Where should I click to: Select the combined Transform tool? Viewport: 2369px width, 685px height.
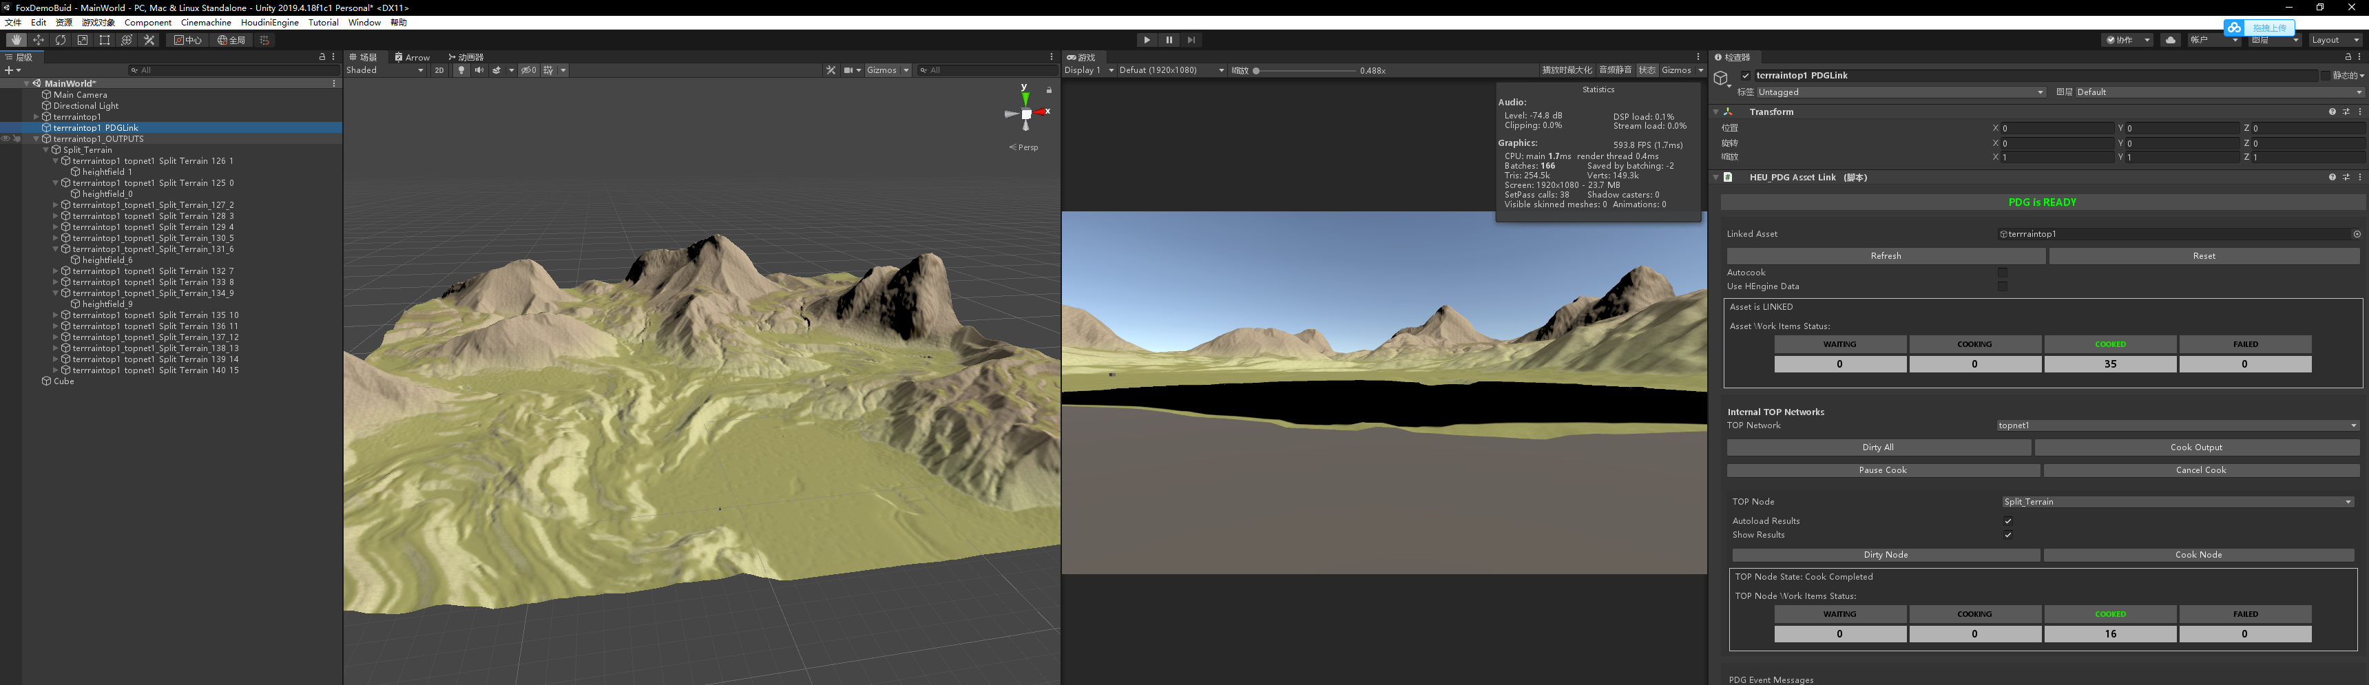tap(127, 41)
